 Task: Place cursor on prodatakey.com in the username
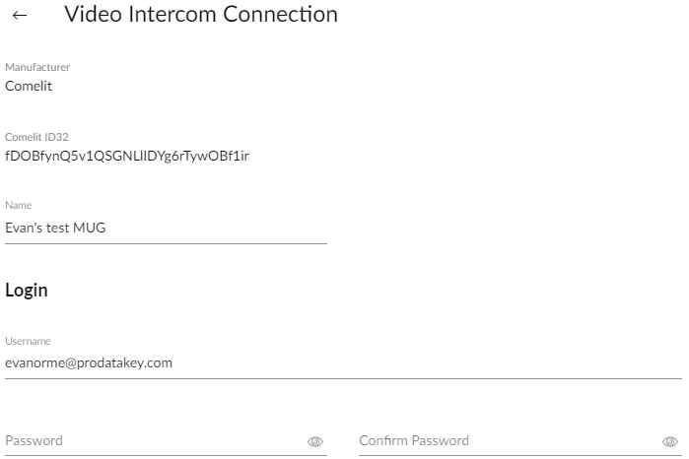pyautogui.click(x=125, y=363)
